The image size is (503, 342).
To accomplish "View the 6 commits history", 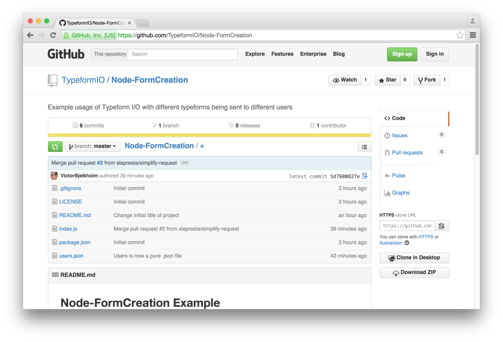I will tap(88, 125).
